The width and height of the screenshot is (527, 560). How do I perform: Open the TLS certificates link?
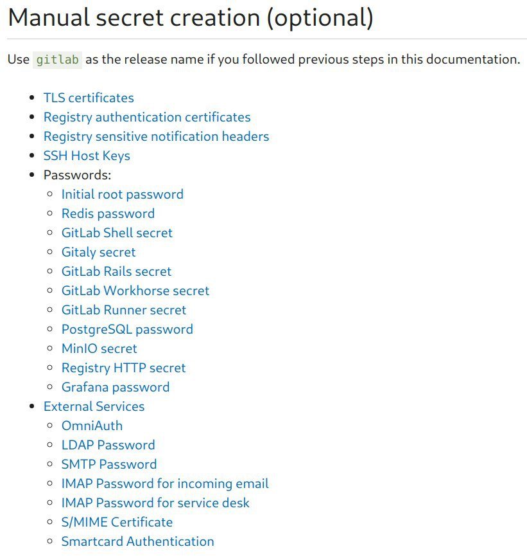pos(89,98)
